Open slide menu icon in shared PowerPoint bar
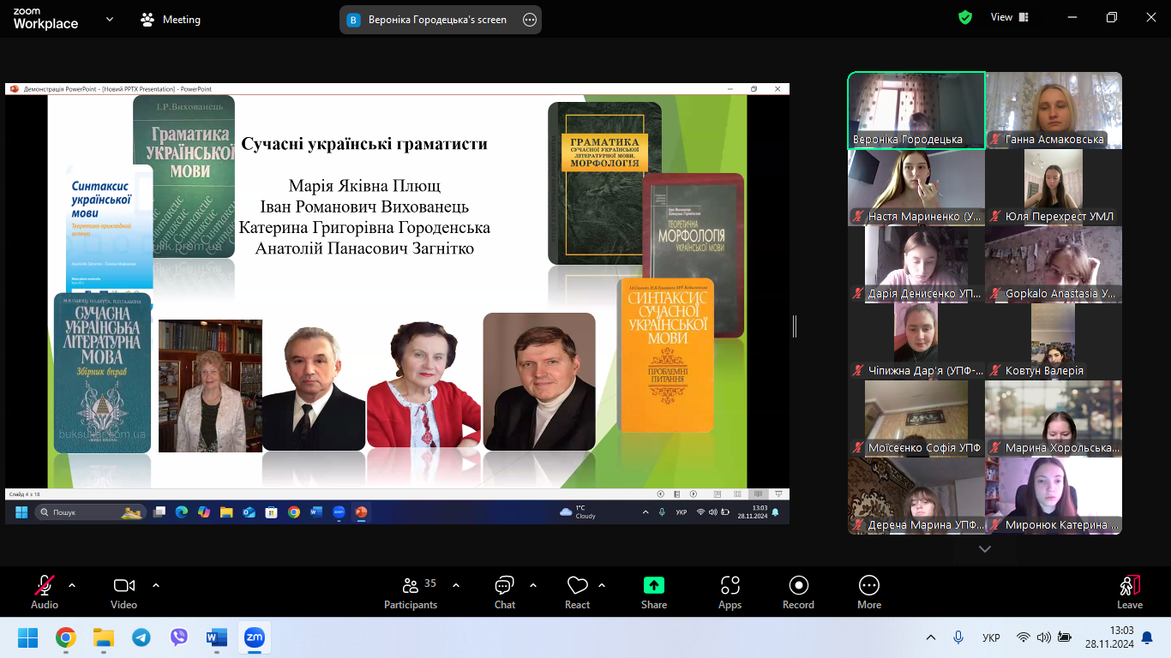 click(x=677, y=494)
